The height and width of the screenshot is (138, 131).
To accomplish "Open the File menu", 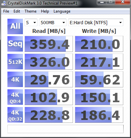I will (6, 11).
